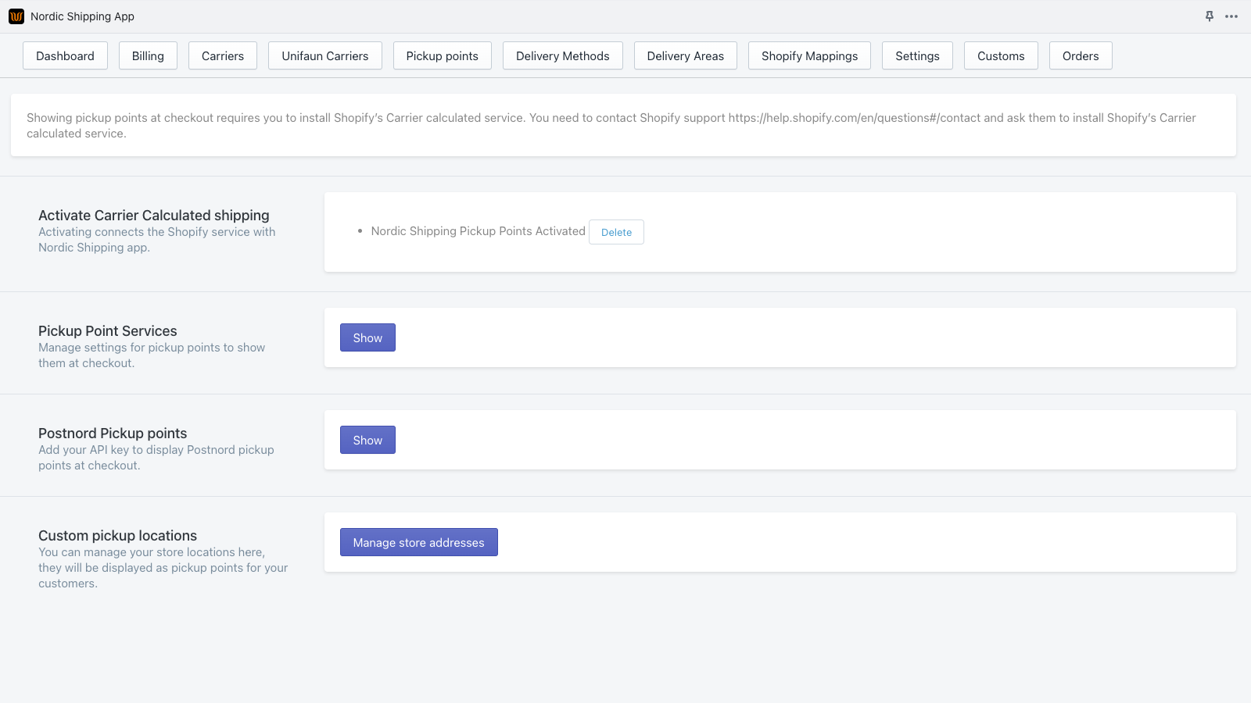View the Delivery Areas tab
Viewport: 1251px width, 703px height.
pyautogui.click(x=685, y=55)
